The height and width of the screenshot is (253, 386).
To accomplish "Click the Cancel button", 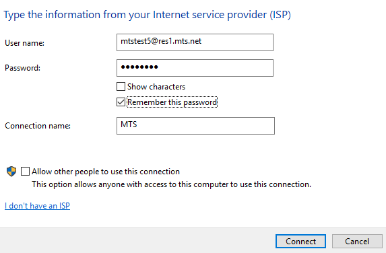I will click(x=357, y=241).
